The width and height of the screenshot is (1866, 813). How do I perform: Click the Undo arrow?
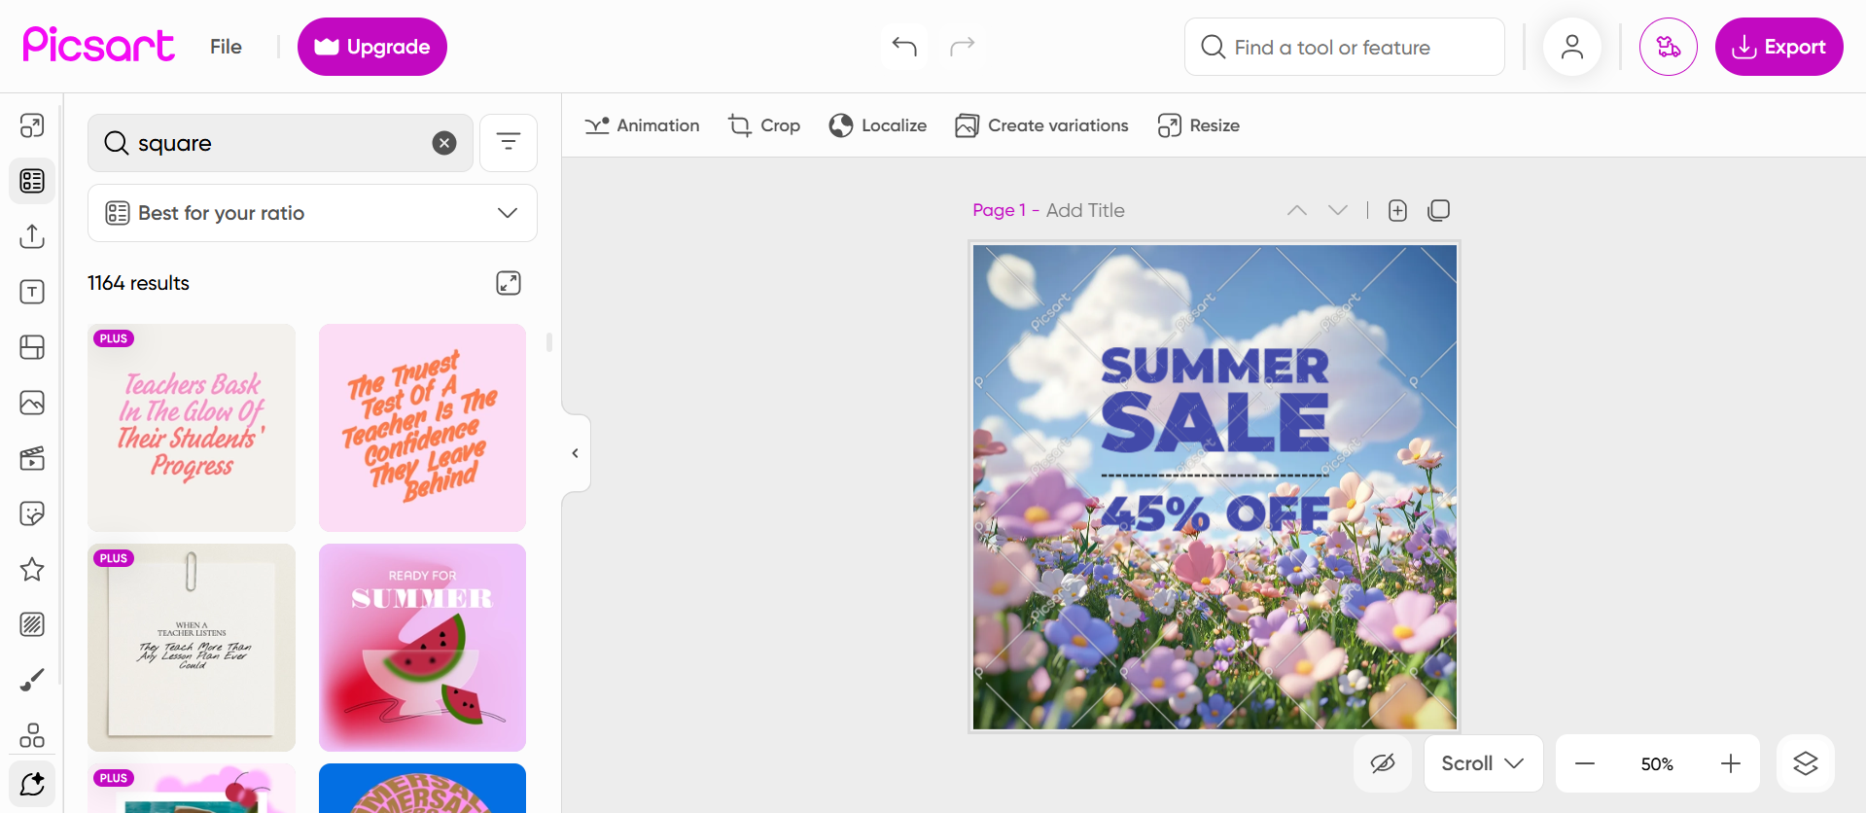(904, 47)
